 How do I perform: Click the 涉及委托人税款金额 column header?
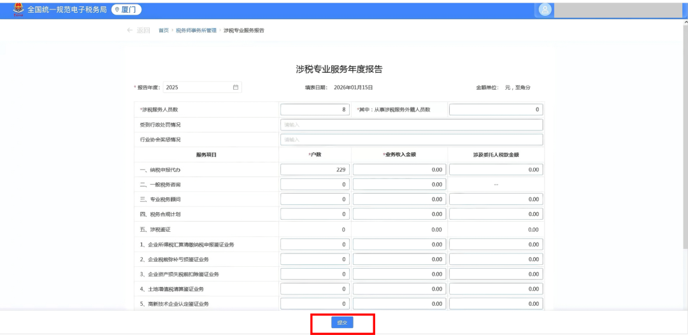click(x=496, y=155)
